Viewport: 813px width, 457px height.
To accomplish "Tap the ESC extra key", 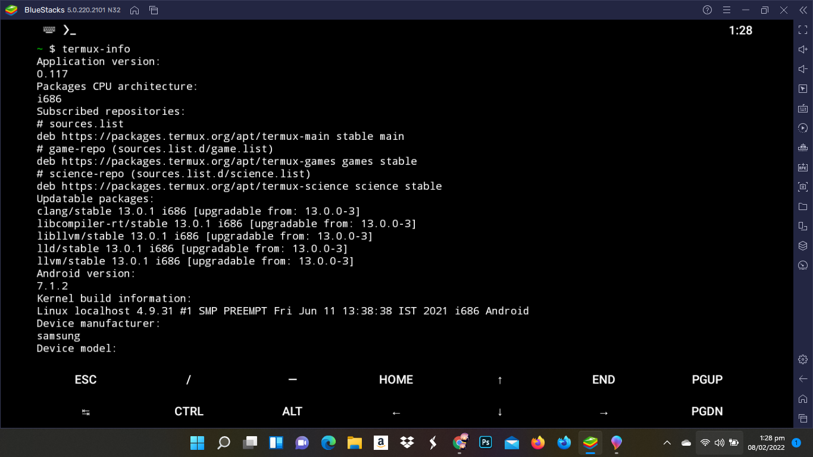I will (x=86, y=380).
